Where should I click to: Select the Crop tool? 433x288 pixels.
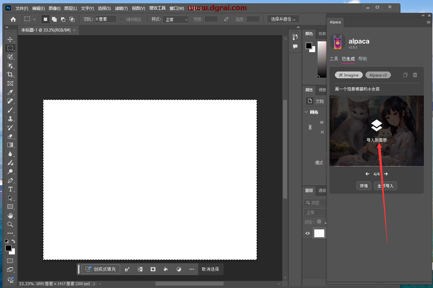coord(10,75)
